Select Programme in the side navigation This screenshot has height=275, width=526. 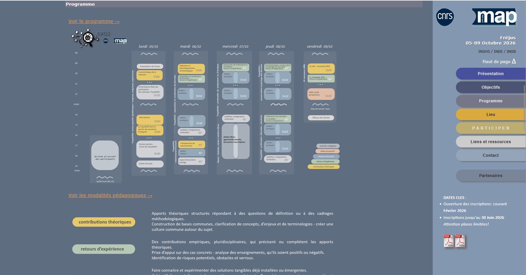[x=490, y=101]
